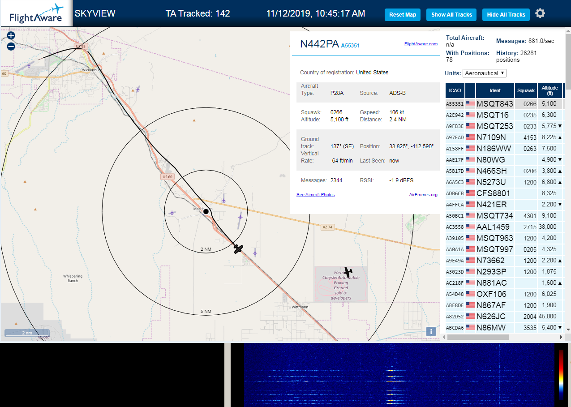Screen dimensions: 571x407
Task: Select the N293SP aircraft row
Action: 504,272
